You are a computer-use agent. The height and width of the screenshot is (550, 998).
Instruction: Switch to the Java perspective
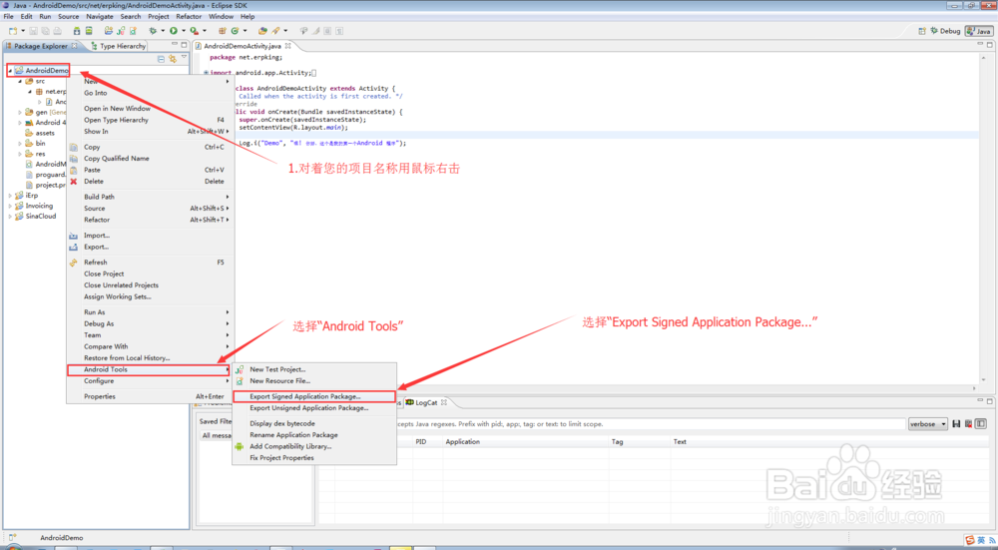click(x=979, y=31)
